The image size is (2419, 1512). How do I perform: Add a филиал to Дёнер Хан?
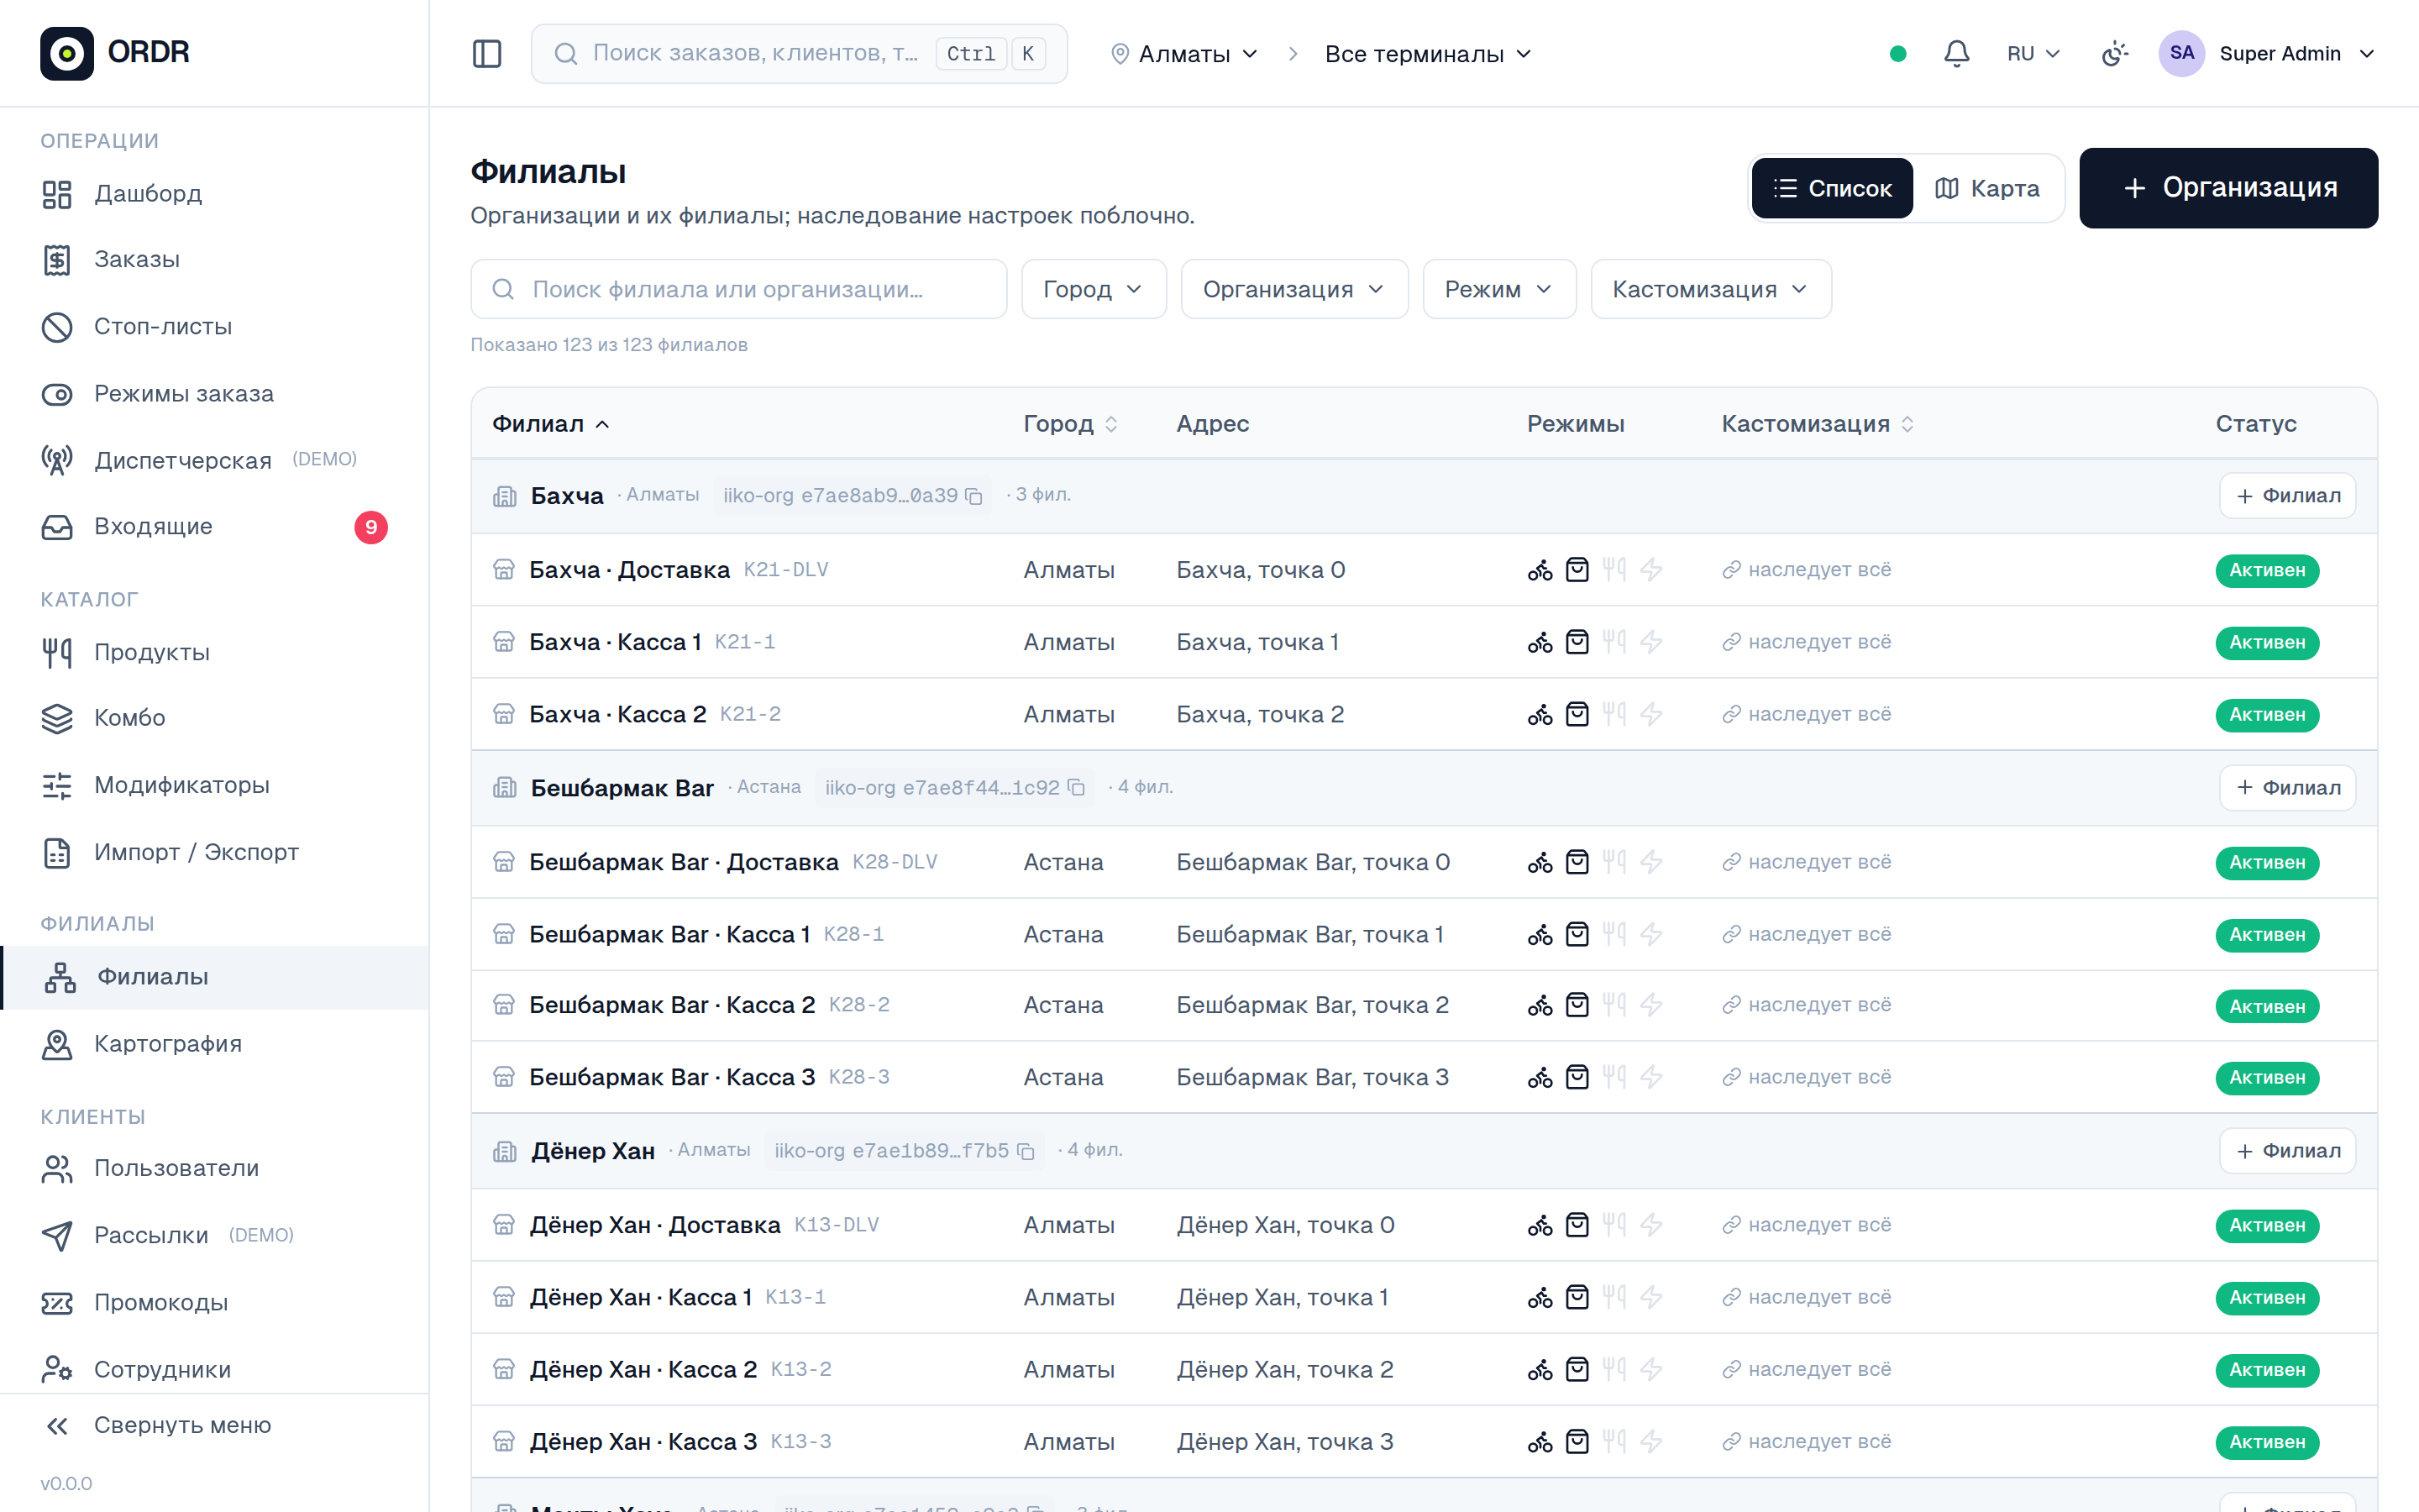[x=2287, y=1151]
